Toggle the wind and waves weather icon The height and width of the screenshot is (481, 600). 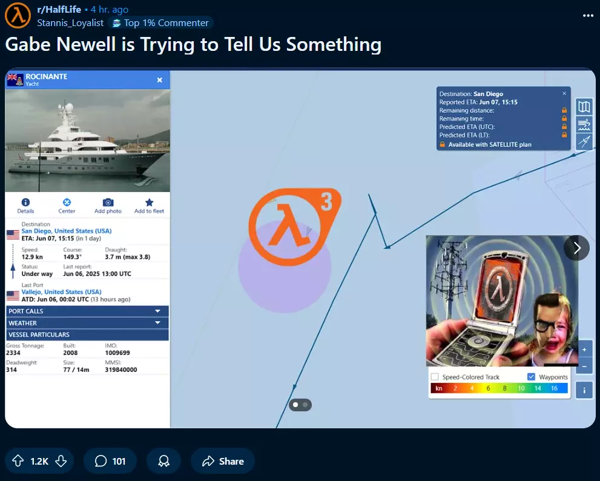pyautogui.click(x=584, y=124)
